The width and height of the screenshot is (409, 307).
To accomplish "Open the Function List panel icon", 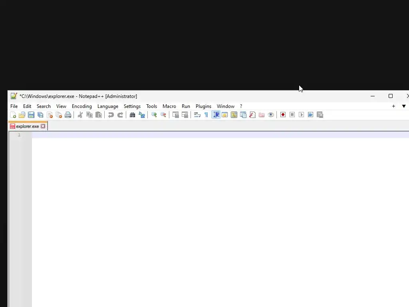I will (x=252, y=115).
